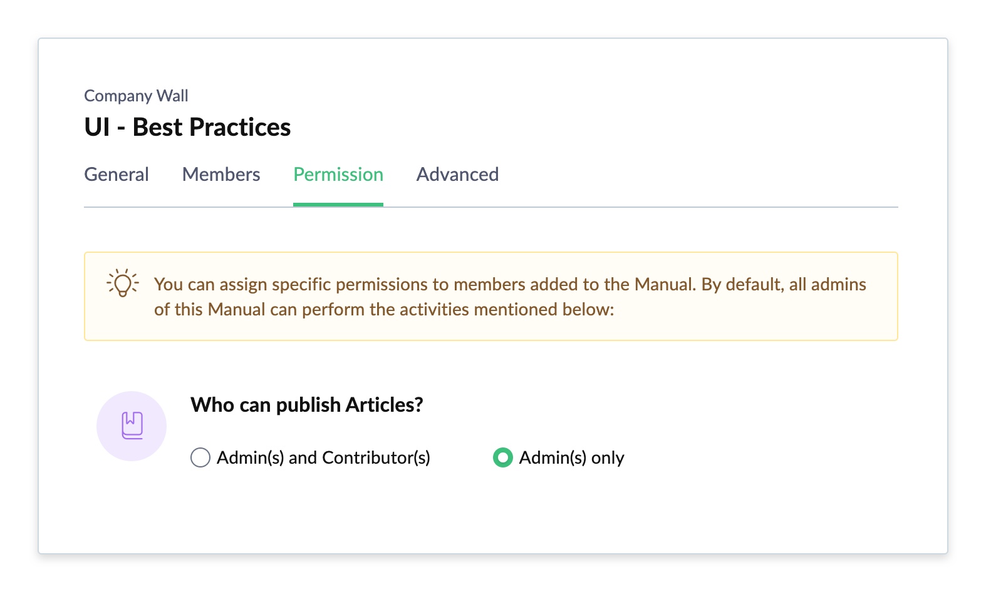The width and height of the screenshot is (986, 592).
Task: Select the Permission tab
Action: [x=338, y=174]
